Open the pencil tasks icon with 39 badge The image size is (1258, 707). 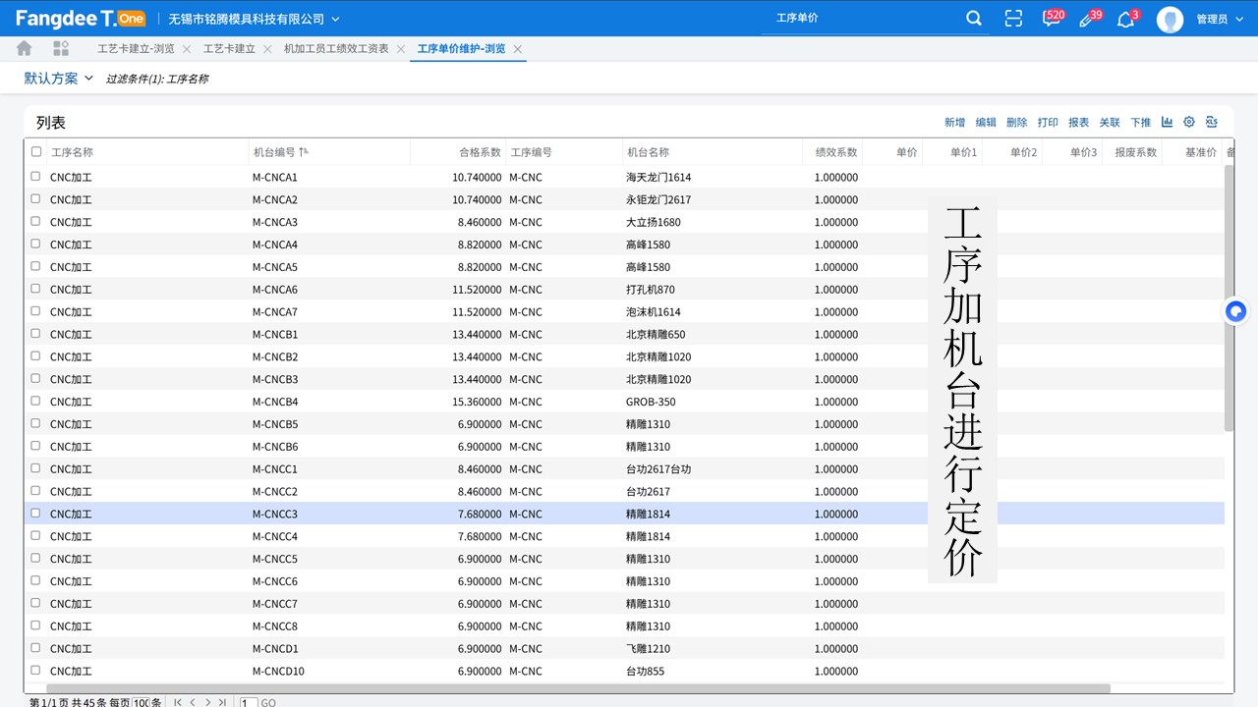(x=1089, y=19)
